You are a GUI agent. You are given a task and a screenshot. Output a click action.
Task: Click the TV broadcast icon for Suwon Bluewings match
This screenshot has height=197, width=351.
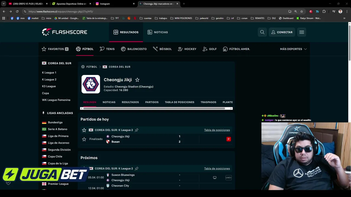(x=215, y=178)
